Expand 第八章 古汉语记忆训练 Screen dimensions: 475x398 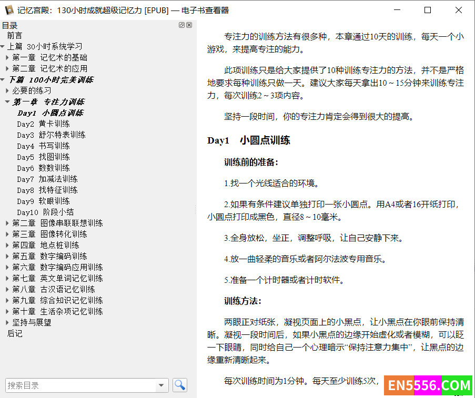pyautogui.click(x=7, y=290)
